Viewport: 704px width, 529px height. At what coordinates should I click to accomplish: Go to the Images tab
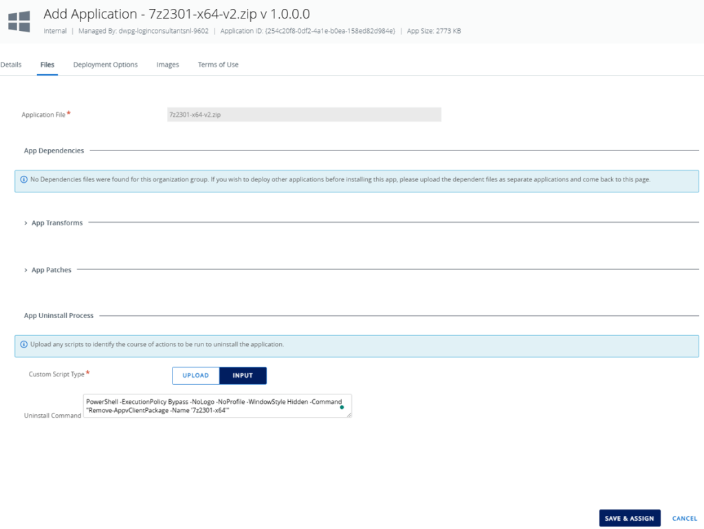(167, 65)
